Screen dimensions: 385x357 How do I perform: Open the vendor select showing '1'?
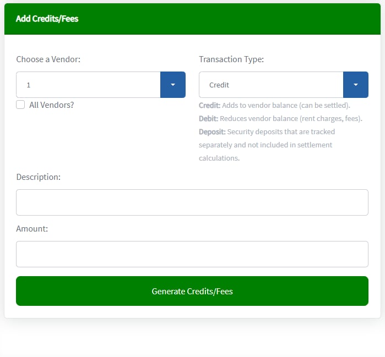coord(88,85)
